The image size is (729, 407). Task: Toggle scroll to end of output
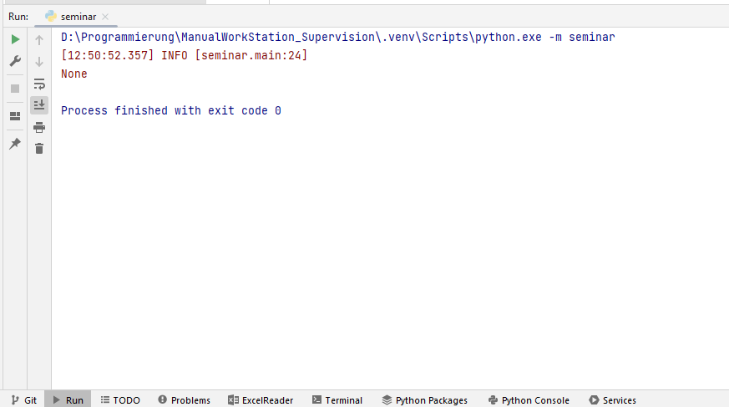39,105
